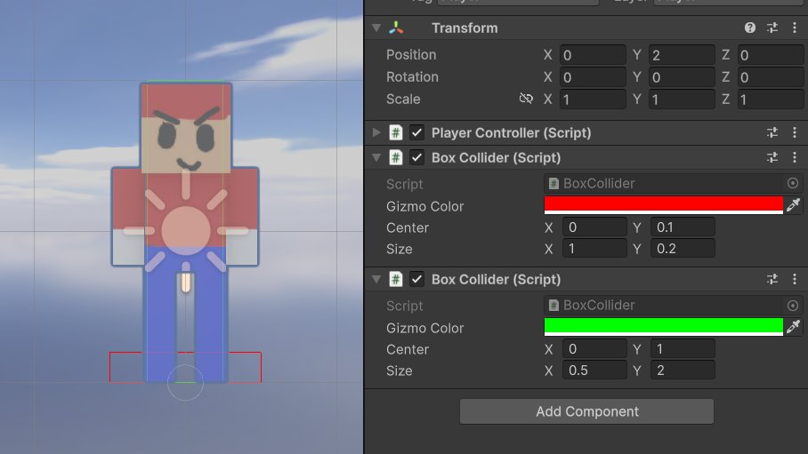Screen dimensions: 808x454
Task: Open green Box Collider preset selector icon
Action: coord(772,279)
